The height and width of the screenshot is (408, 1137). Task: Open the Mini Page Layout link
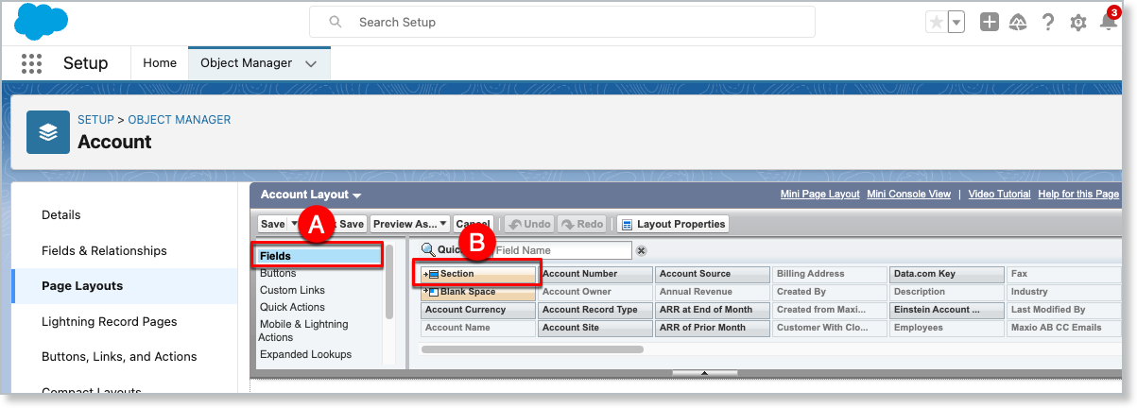819,195
